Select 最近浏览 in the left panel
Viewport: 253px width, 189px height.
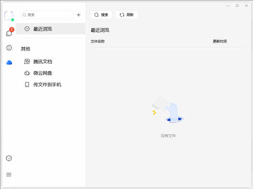pos(51,29)
